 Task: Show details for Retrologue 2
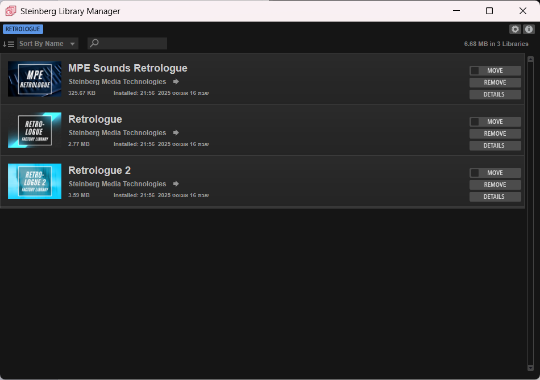coord(495,197)
